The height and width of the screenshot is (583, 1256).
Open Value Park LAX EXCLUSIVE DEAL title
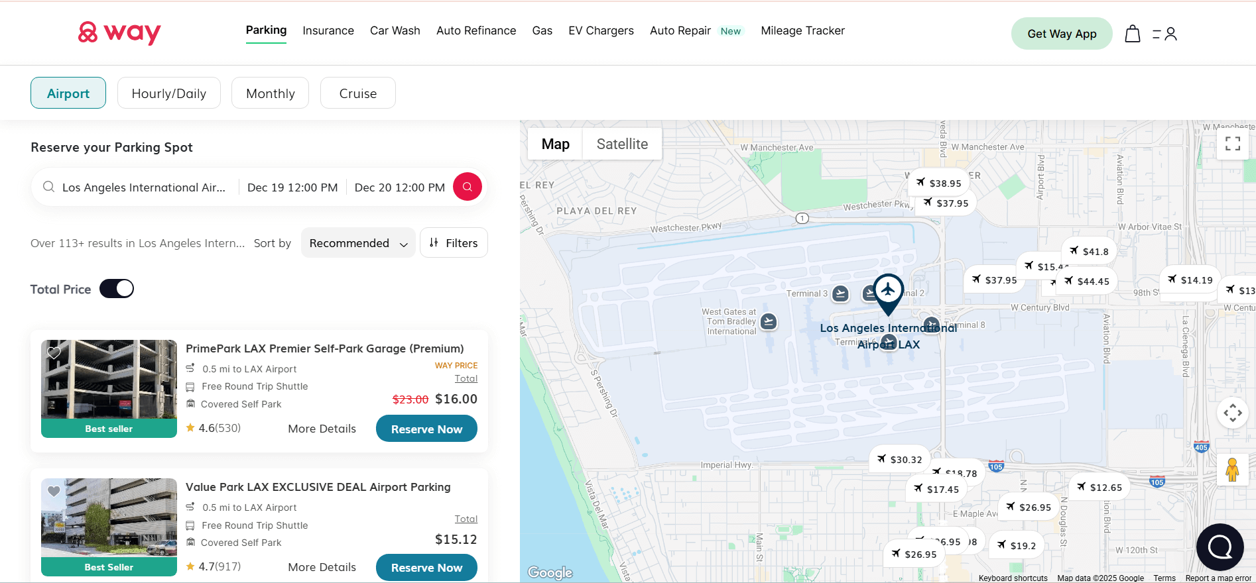point(318,487)
